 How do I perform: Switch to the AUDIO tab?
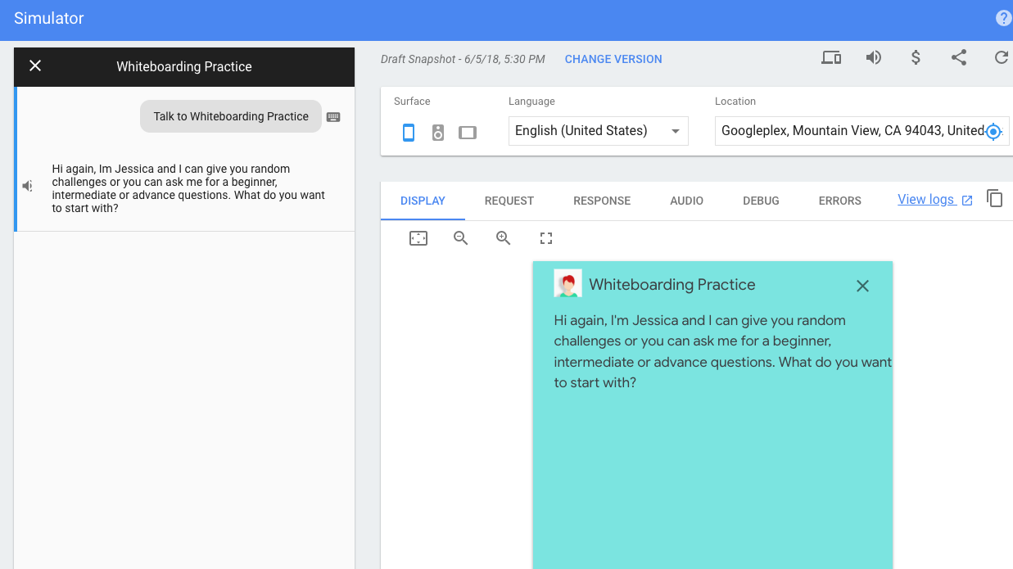[686, 201]
